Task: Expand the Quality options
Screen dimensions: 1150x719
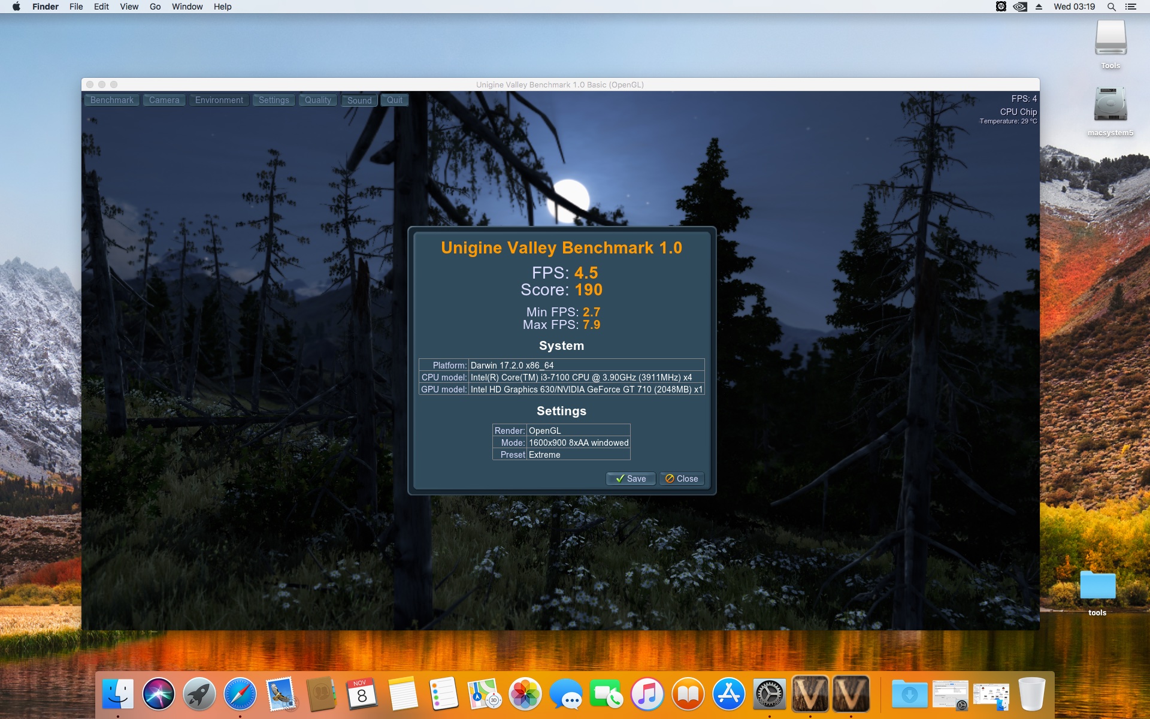Action: pyautogui.click(x=318, y=100)
